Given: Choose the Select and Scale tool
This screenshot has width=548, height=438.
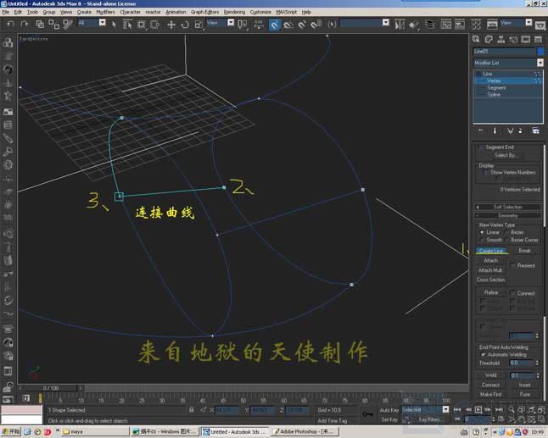Looking at the screenshot, I should coord(199,24).
